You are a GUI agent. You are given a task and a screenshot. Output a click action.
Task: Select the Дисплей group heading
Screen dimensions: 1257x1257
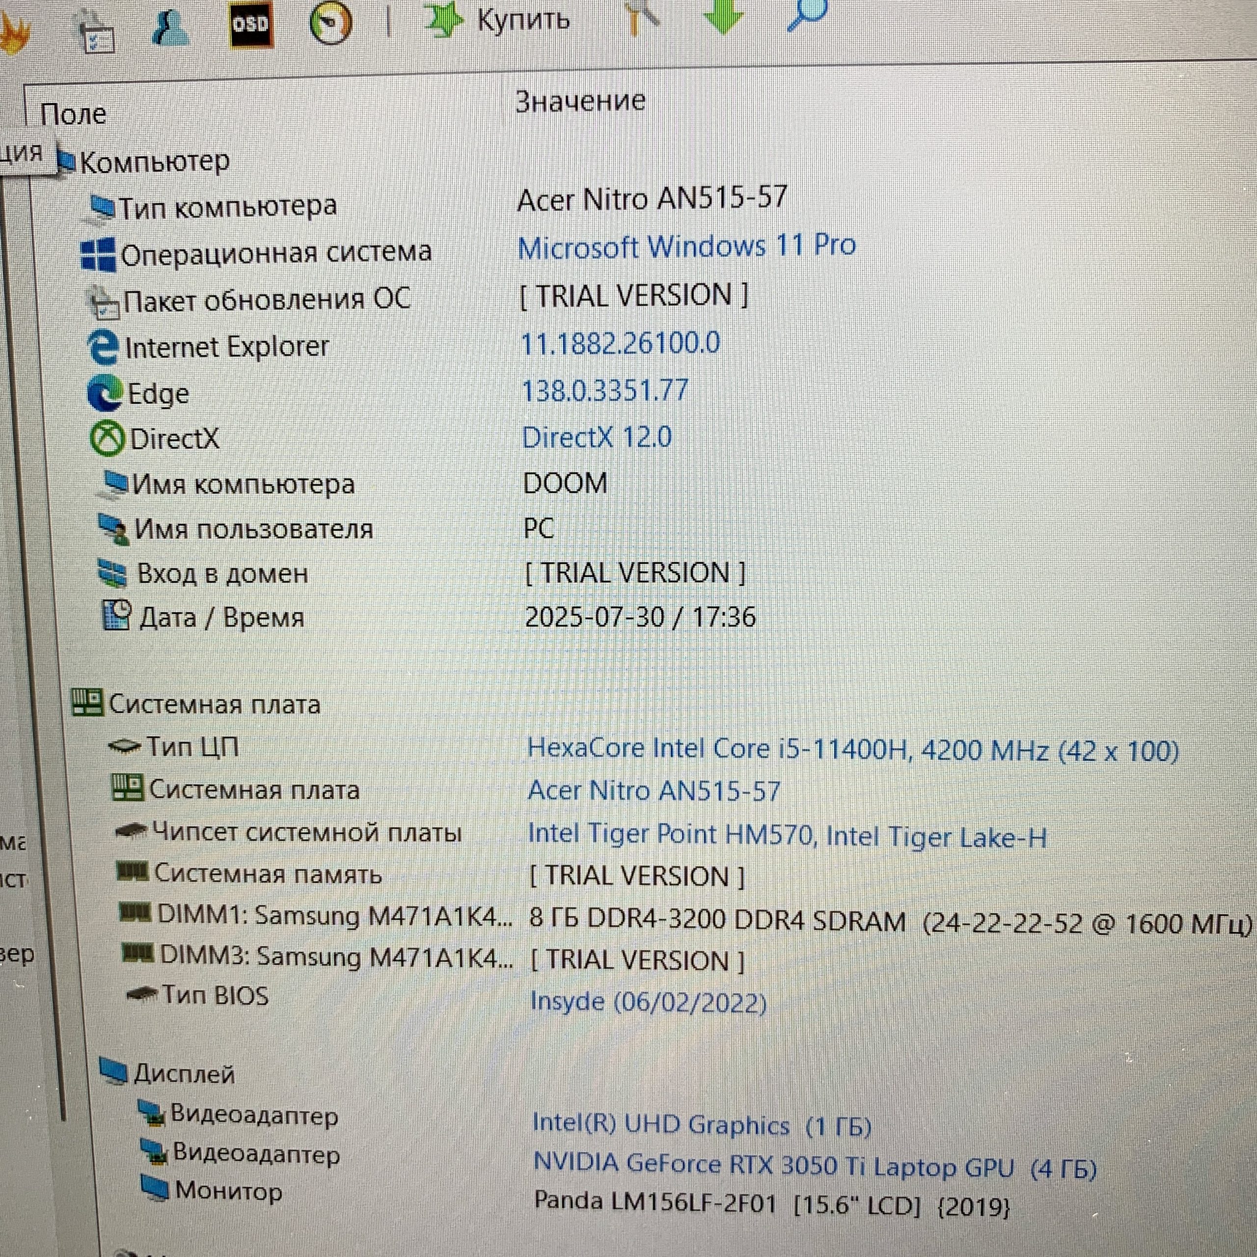tap(184, 1073)
